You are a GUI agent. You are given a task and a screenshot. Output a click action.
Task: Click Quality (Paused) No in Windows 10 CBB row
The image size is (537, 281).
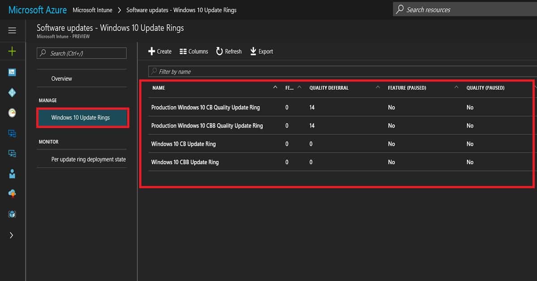470,162
